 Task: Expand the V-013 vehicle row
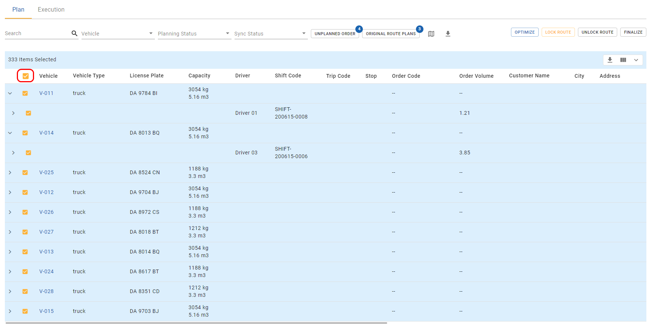[x=10, y=252]
